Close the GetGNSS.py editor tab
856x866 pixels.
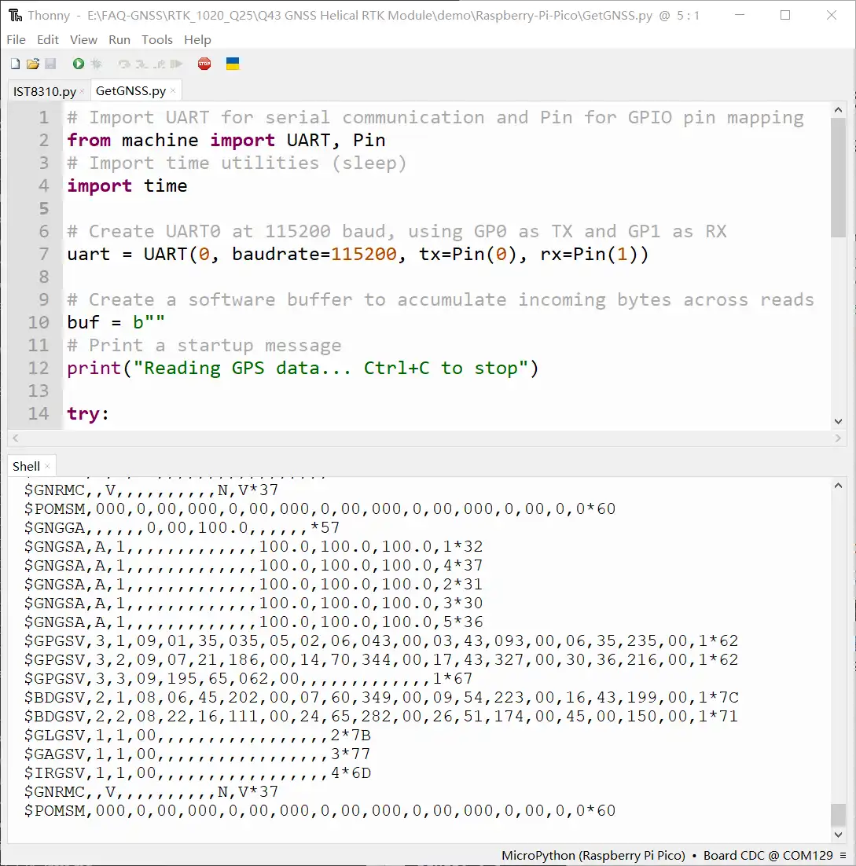[173, 92]
